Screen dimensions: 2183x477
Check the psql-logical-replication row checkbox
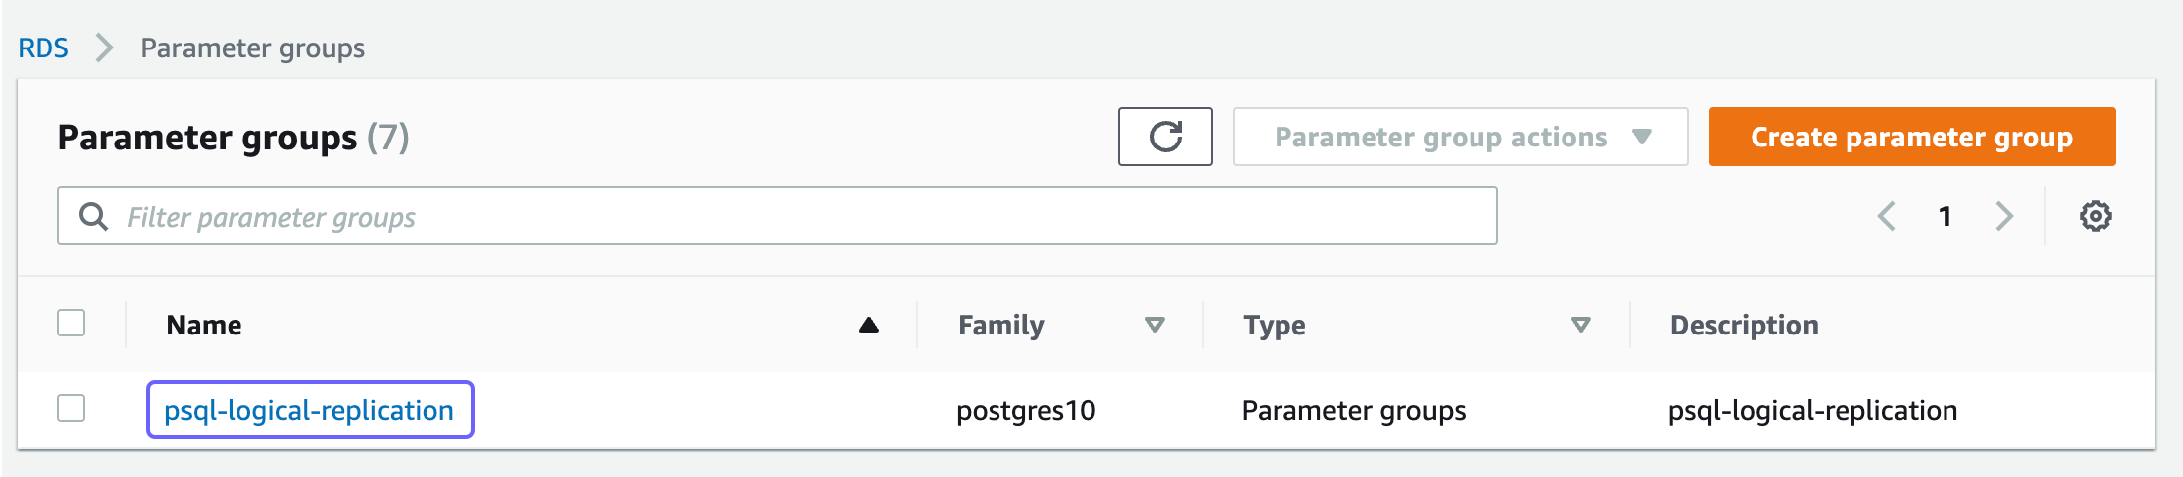71,408
